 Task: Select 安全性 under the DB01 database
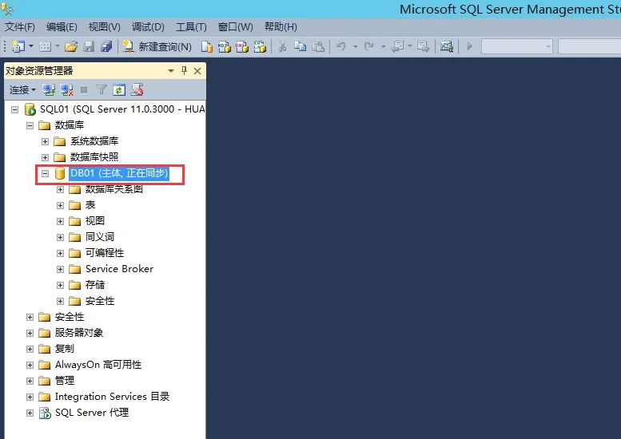tap(100, 301)
